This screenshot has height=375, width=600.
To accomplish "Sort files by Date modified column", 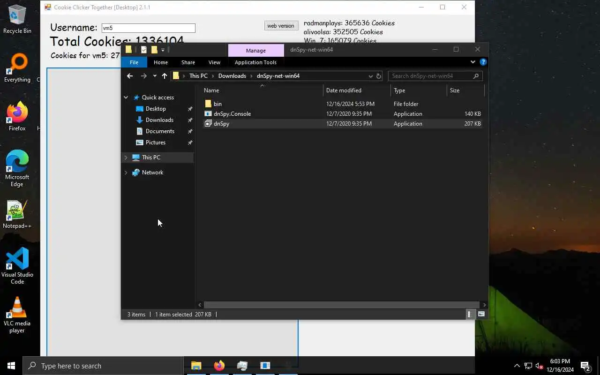I will point(357,90).
